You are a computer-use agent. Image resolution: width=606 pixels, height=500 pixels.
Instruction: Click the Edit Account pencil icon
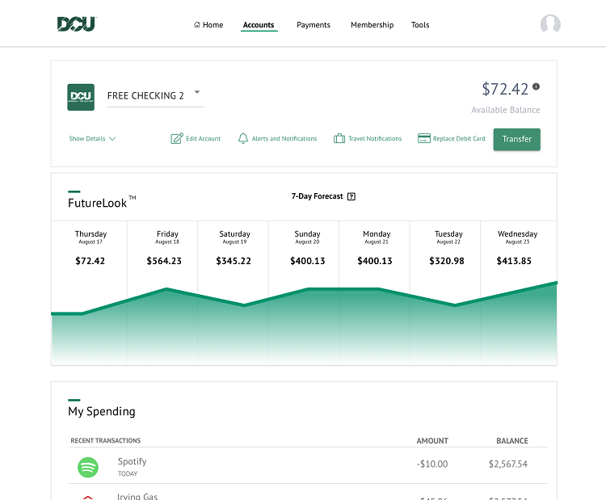177,139
